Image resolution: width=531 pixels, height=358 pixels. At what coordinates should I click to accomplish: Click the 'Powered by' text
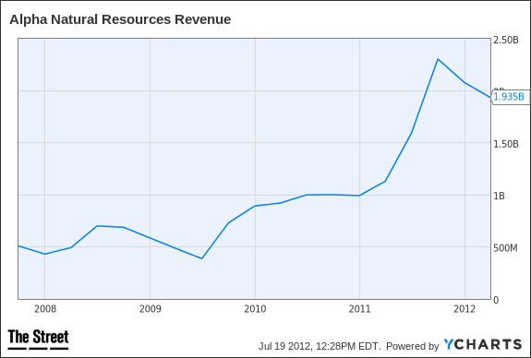click(413, 346)
